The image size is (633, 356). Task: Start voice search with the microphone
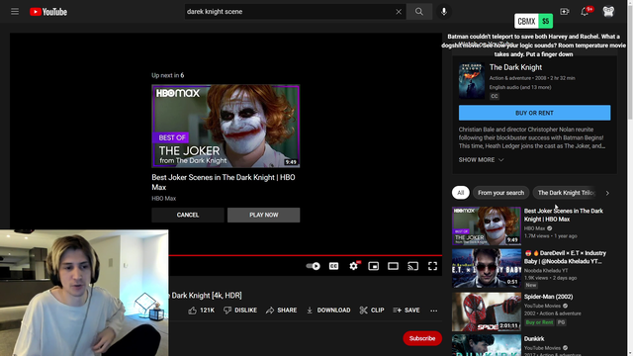444,12
